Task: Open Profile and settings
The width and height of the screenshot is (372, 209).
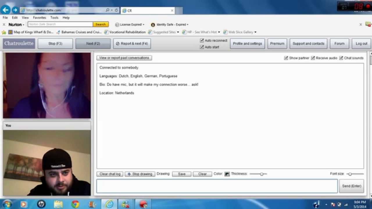Action: (x=247, y=44)
